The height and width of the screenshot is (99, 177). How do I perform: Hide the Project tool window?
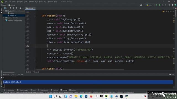(23, 8)
